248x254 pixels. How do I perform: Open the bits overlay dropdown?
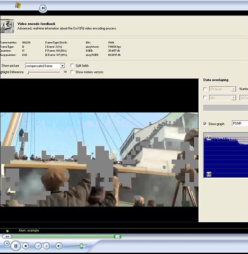[x=223, y=98]
